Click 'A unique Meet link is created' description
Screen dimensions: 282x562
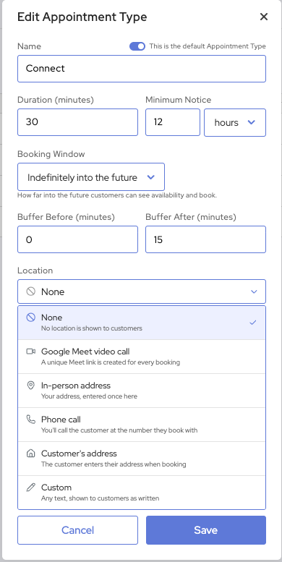coord(111,362)
